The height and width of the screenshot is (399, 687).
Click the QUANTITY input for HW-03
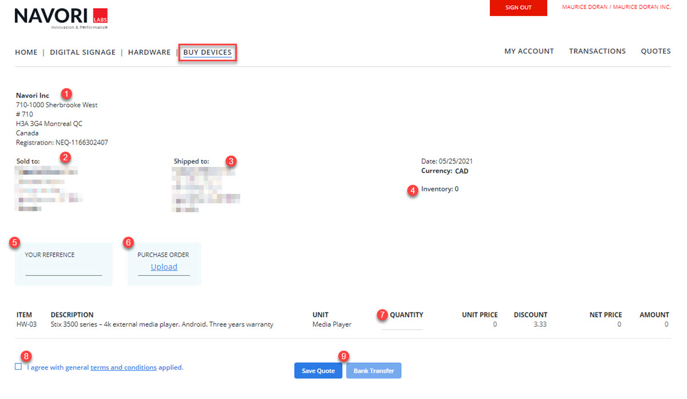(402, 324)
